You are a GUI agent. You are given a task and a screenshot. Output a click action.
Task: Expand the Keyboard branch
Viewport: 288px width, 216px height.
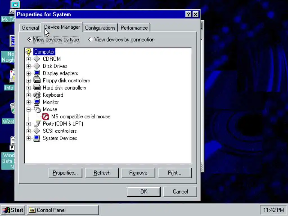(28, 95)
